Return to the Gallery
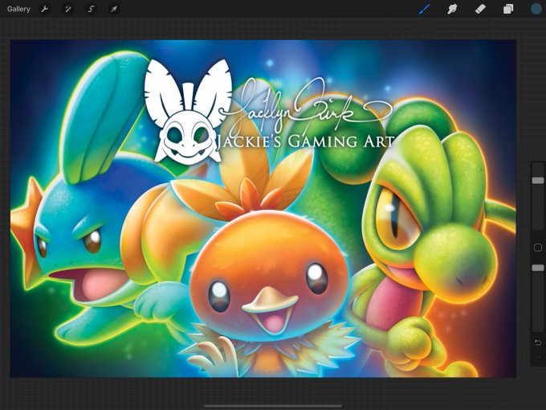Screen dimensions: 546x410 point(18,9)
